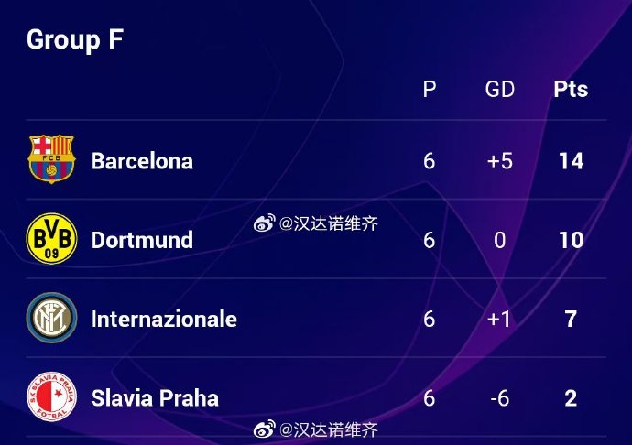Open the Dortmund team name
This screenshot has width=632, height=445.
[x=142, y=240]
